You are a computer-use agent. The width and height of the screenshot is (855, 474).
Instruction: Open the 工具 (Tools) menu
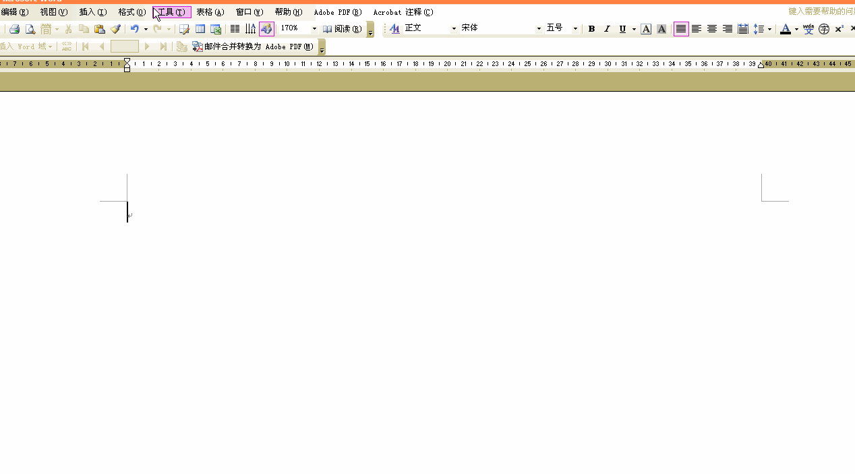[172, 12]
